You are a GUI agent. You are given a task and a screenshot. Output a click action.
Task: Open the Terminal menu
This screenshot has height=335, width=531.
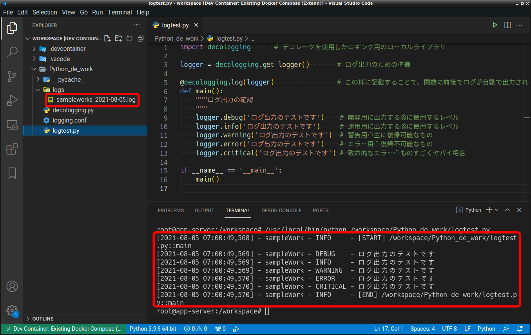point(120,12)
